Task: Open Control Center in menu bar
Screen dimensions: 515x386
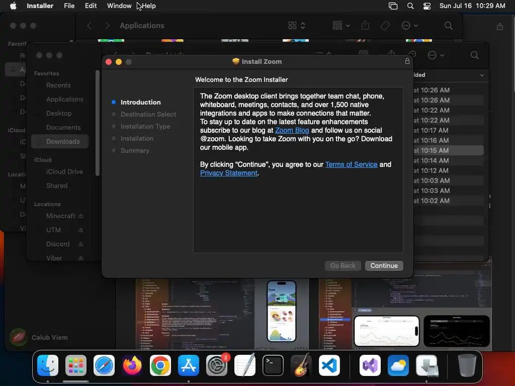Action: tap(426, 6)
